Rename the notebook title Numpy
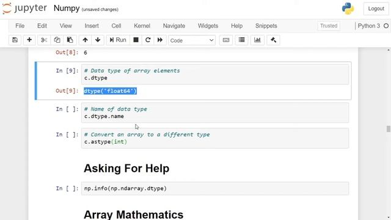This screenshot has height=220, width=391. [x=67, y=8]
